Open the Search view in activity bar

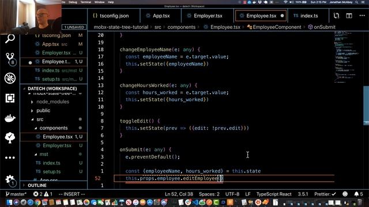click(x=10, y=39)
